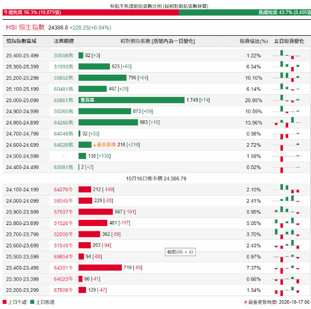Click the percentage 7.37%

coord(253,268)
